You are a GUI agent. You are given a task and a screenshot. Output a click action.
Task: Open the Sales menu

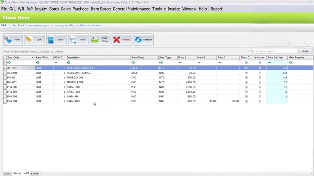click(66, 9)
